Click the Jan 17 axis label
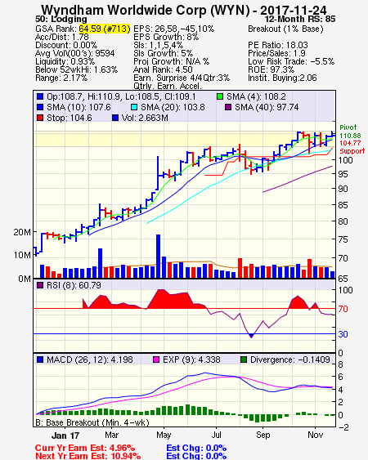 (65, 435)
